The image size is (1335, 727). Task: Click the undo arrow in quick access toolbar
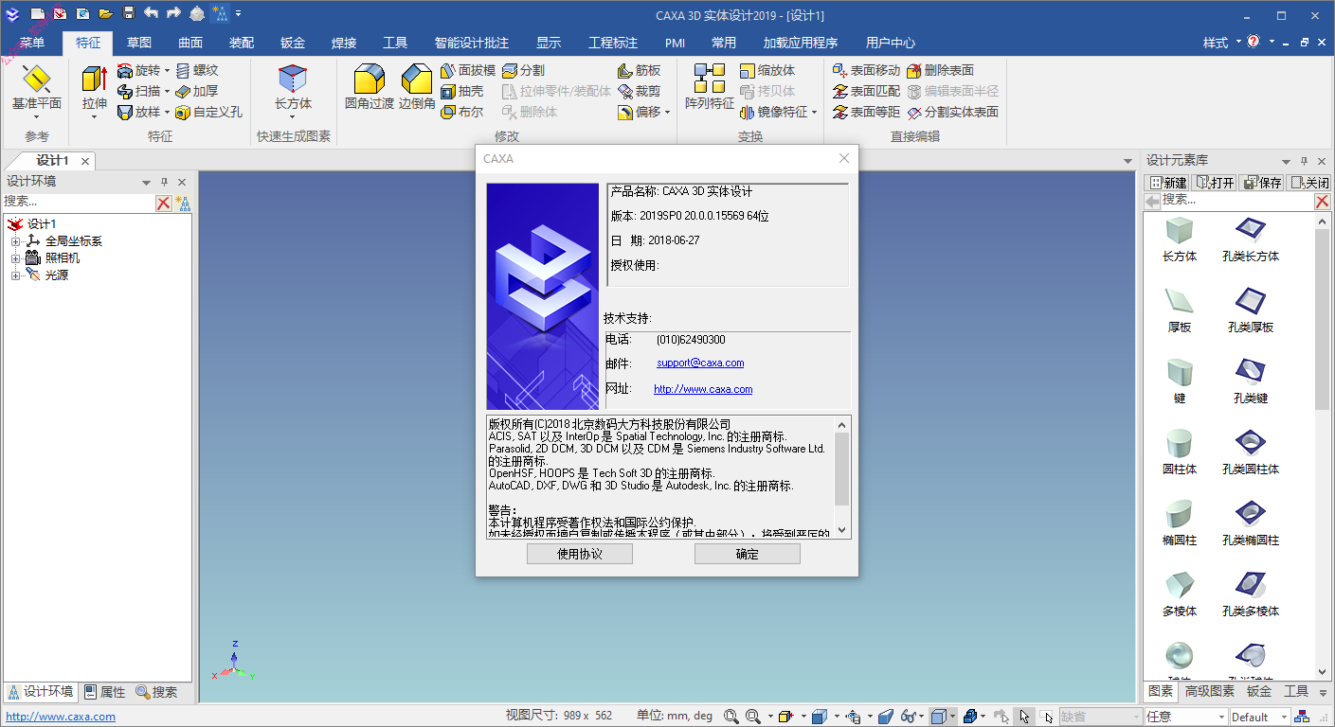151,13
